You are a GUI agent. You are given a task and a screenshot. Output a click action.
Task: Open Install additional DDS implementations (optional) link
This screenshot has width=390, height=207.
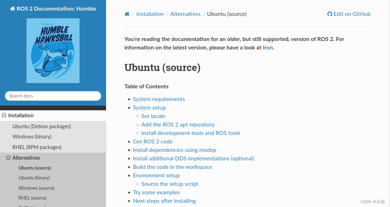coord(193,158)
